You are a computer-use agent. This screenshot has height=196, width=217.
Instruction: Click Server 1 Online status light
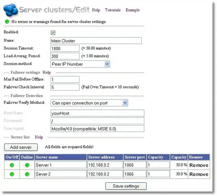click(27, 165)
